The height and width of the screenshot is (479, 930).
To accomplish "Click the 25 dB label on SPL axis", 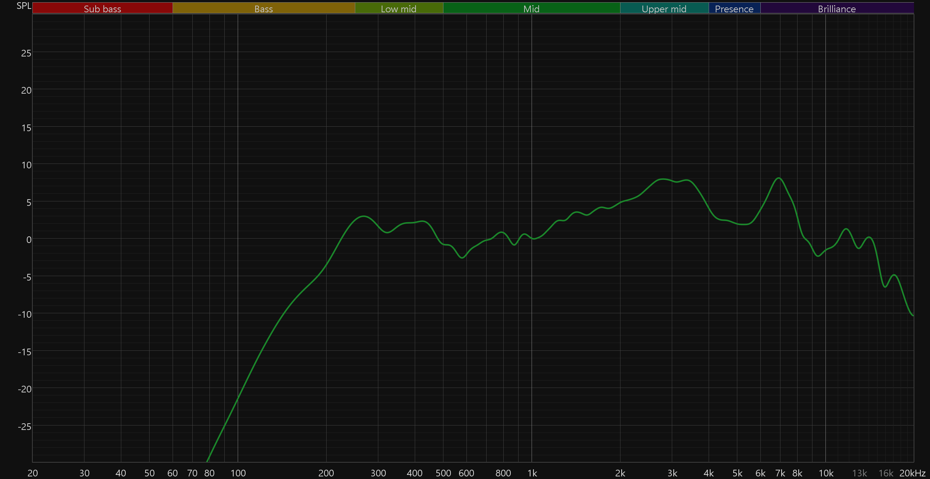I will click(x=26, y=53).
